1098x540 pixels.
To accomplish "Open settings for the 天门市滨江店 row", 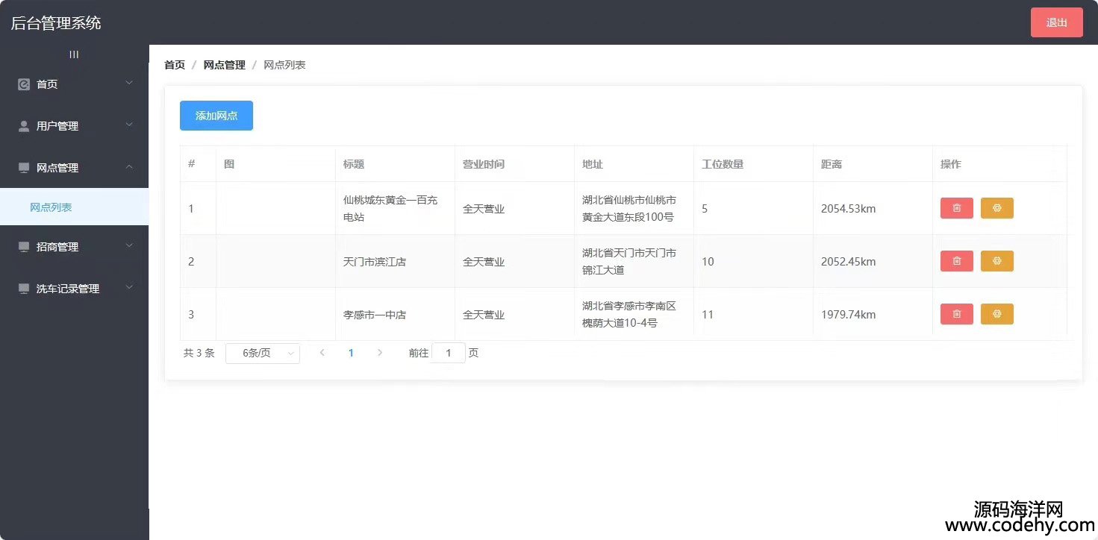I will (x=996, y=261).
